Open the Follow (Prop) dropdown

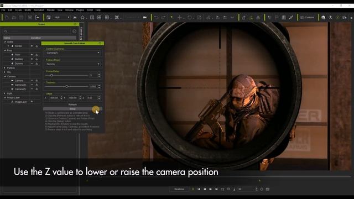[x=72, y=64]
